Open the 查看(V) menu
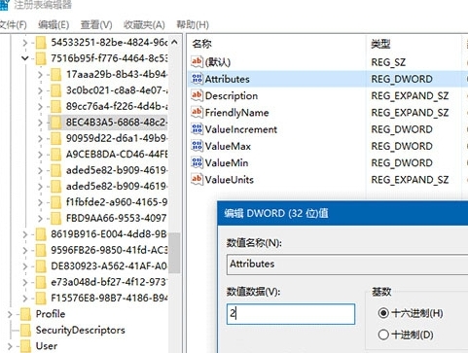The width and height of the screenshot is (468, 353). 96,25
